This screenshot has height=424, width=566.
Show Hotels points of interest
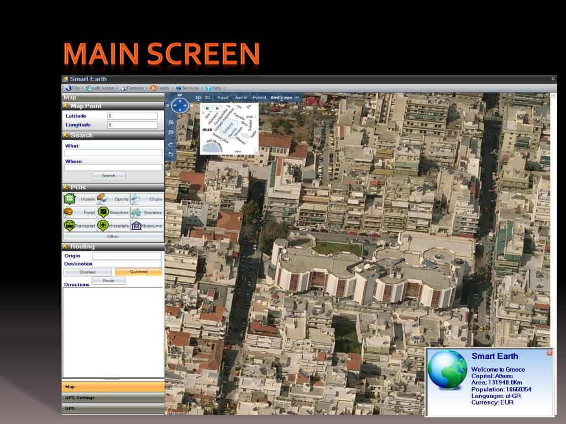(x=80, y=199)
